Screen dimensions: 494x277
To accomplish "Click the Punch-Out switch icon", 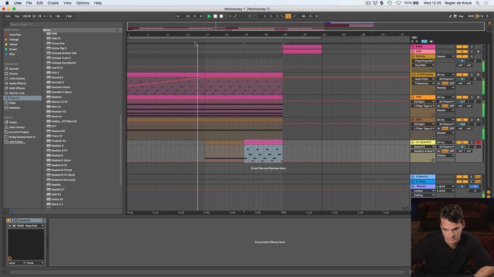I will [294, 16].
